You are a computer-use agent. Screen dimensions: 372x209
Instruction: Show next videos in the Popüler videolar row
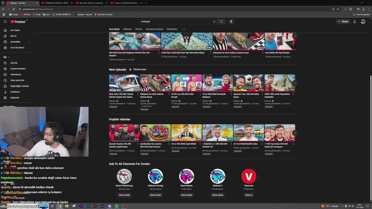coord(295,133)
